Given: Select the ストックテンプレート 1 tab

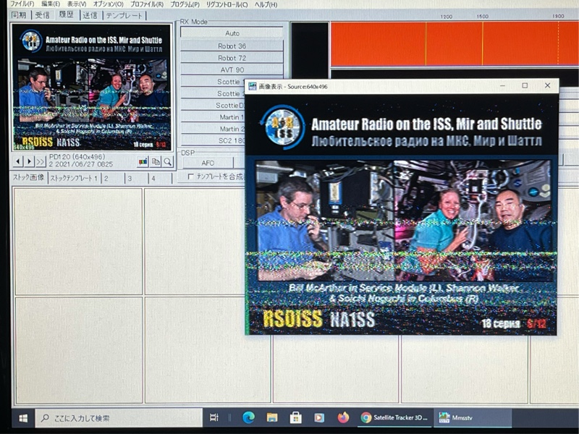Looking at the screenshot, I should pos(74,178).
